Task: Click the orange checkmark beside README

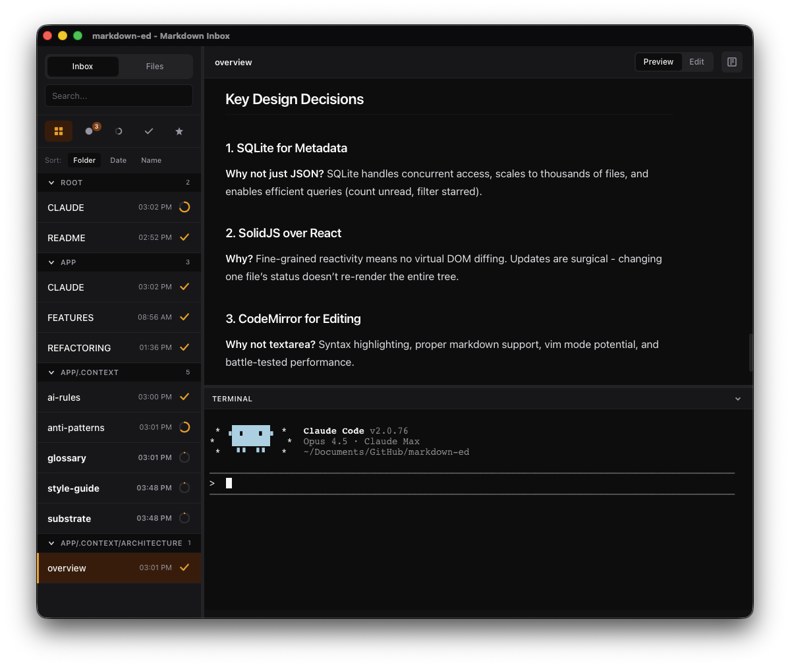Action: point(184,237)
